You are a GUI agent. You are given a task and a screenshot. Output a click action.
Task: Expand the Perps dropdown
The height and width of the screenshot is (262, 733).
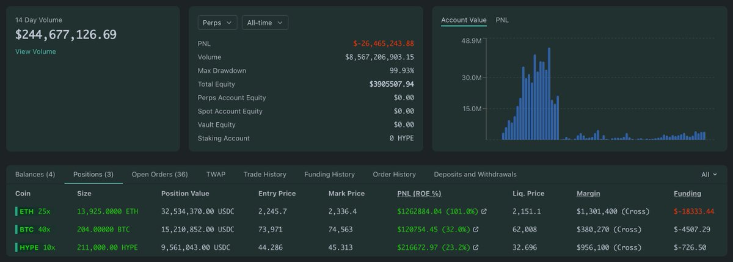click(x=217, y=23)
